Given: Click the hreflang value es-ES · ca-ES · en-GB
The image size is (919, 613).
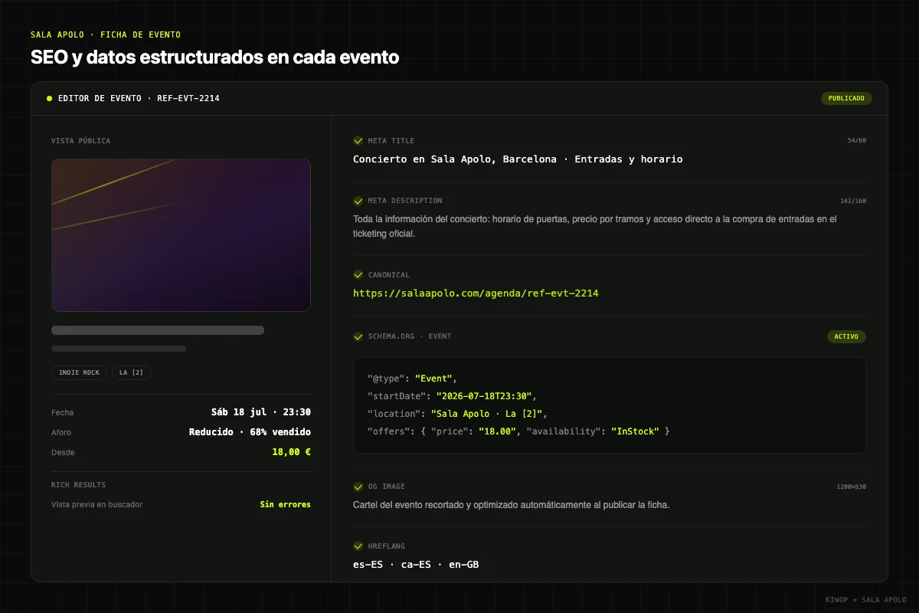Looking at the screenshot, I should tap(416, 565).
